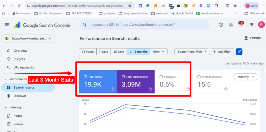Uncheck the Total impressions metric
The image size is (266, 132).
(123, 77)
